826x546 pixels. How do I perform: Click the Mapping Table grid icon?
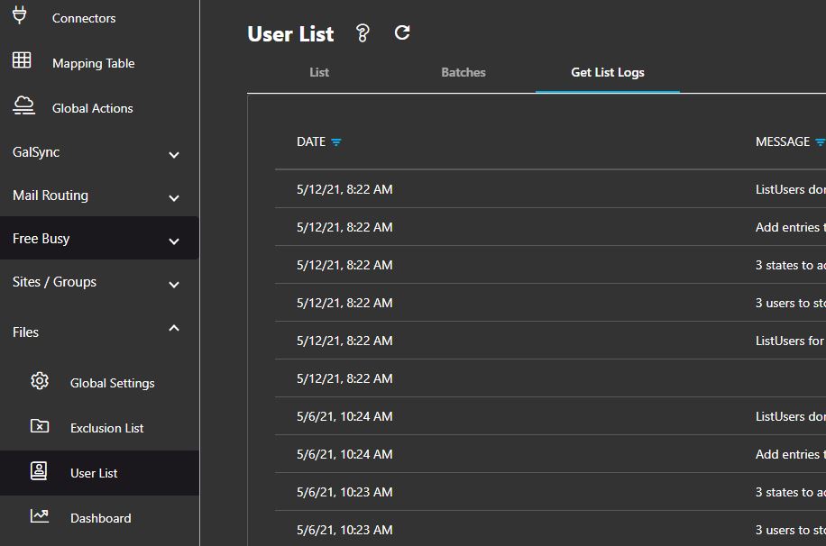[22, 60]
